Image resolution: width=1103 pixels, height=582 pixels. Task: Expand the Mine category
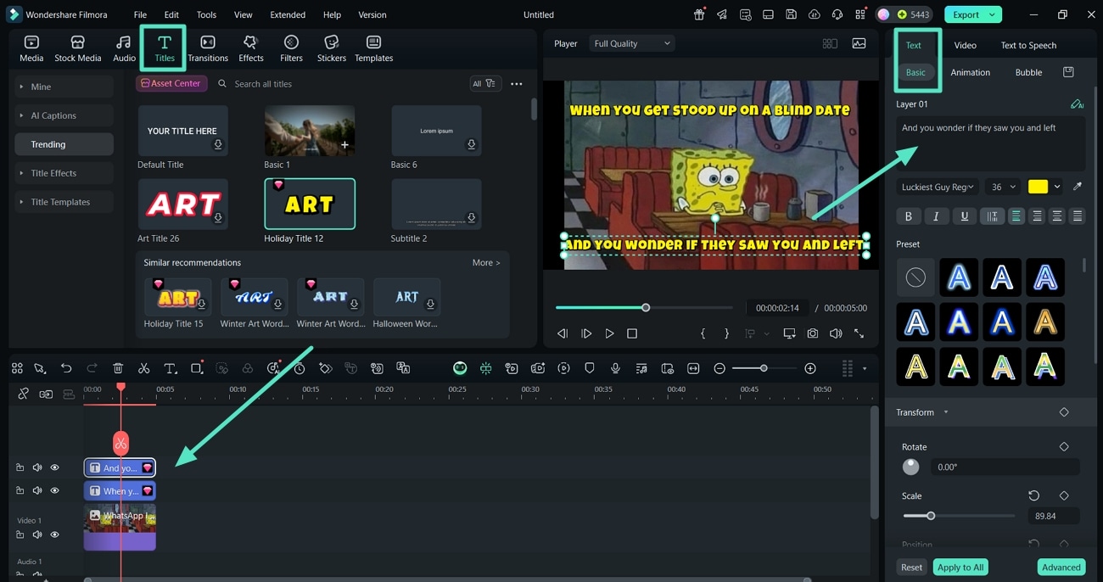click(64, 87)
